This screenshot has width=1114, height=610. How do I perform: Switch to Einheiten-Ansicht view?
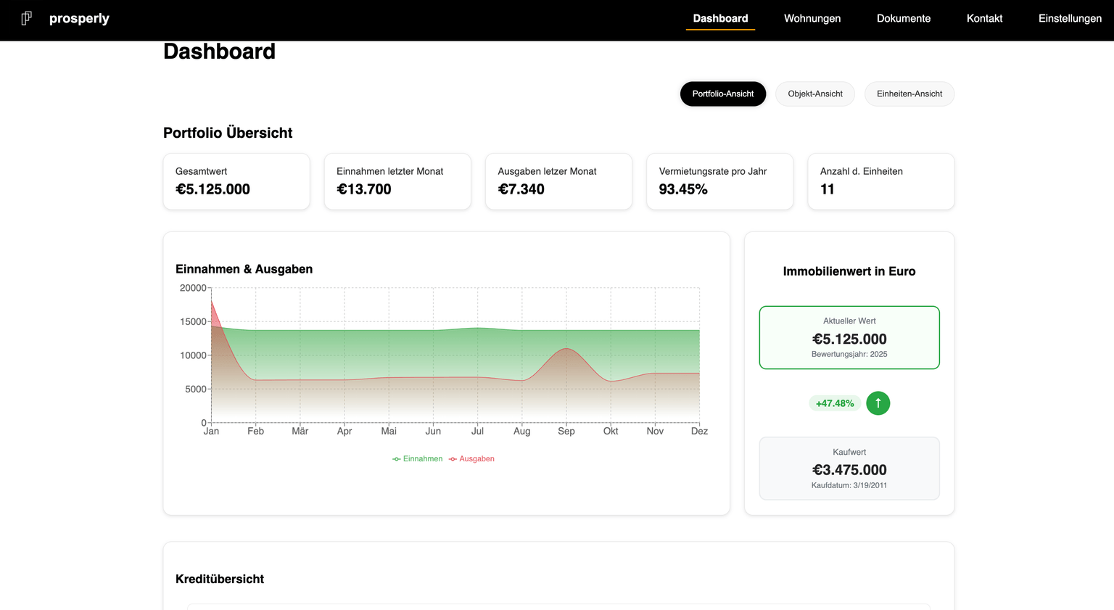coord(909,94)
